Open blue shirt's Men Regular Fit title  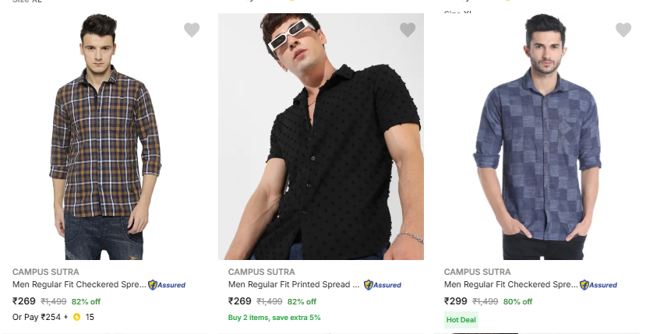coord(510,285)
